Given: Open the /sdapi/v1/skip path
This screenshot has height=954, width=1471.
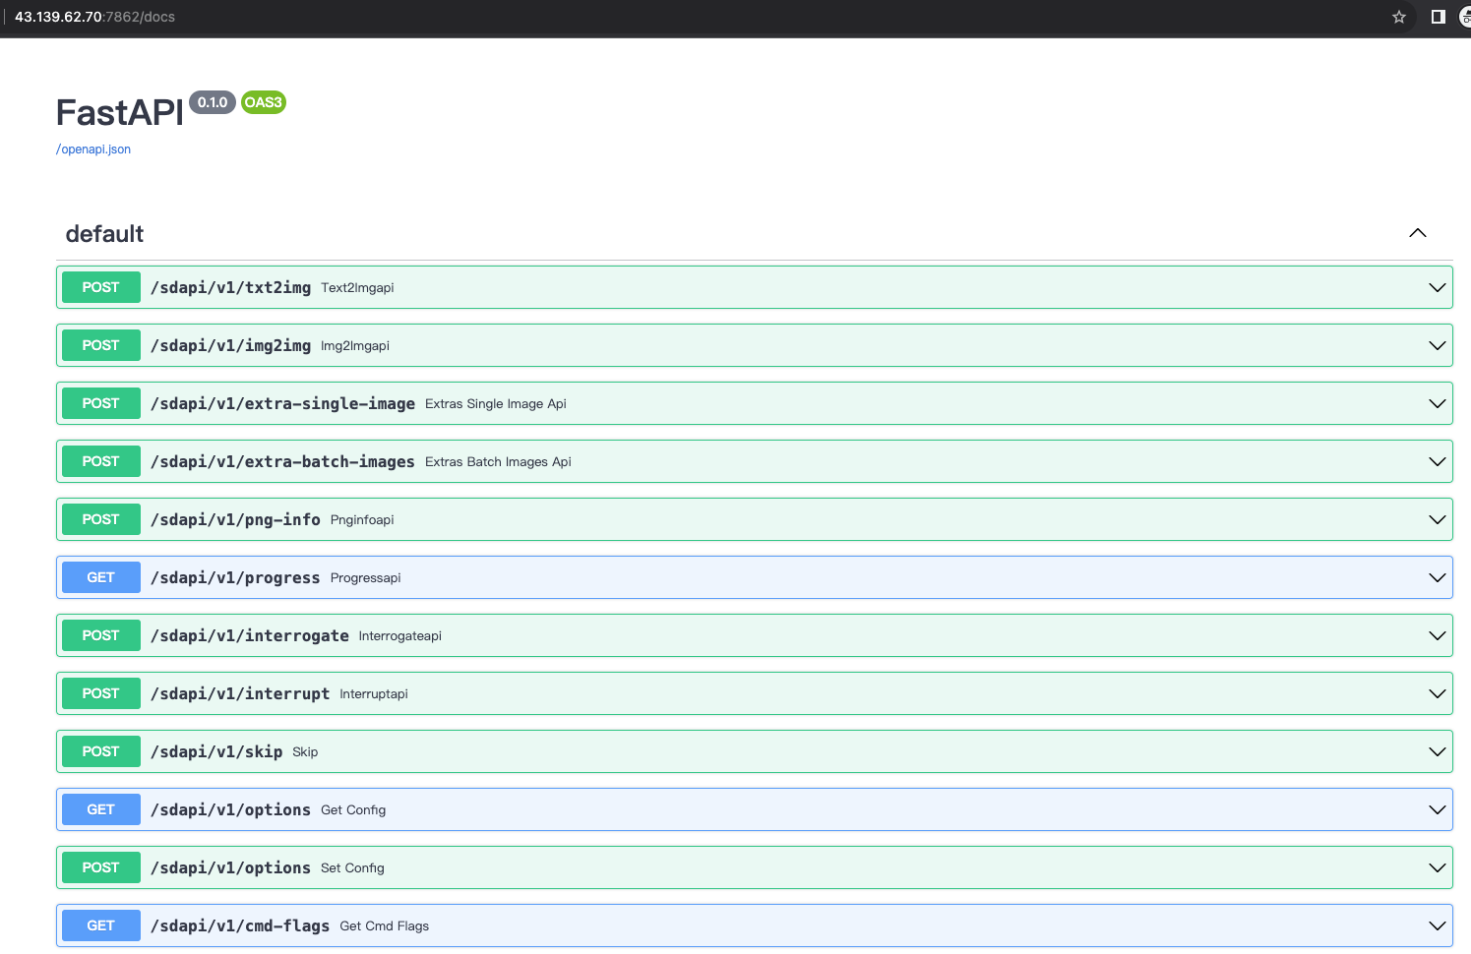Looking at the screenshot, I should tap(216, 751).
